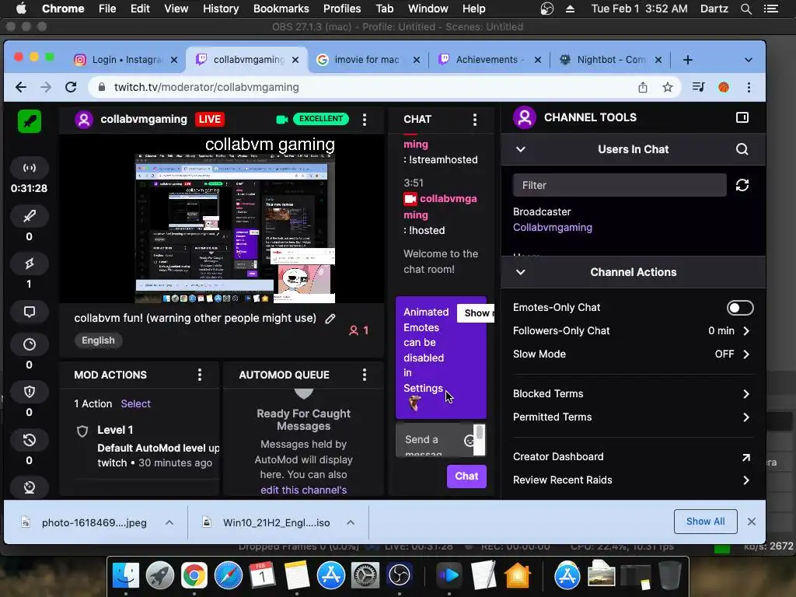Click the Chrome reload page button
796x597 pixels.
[71, 87]
